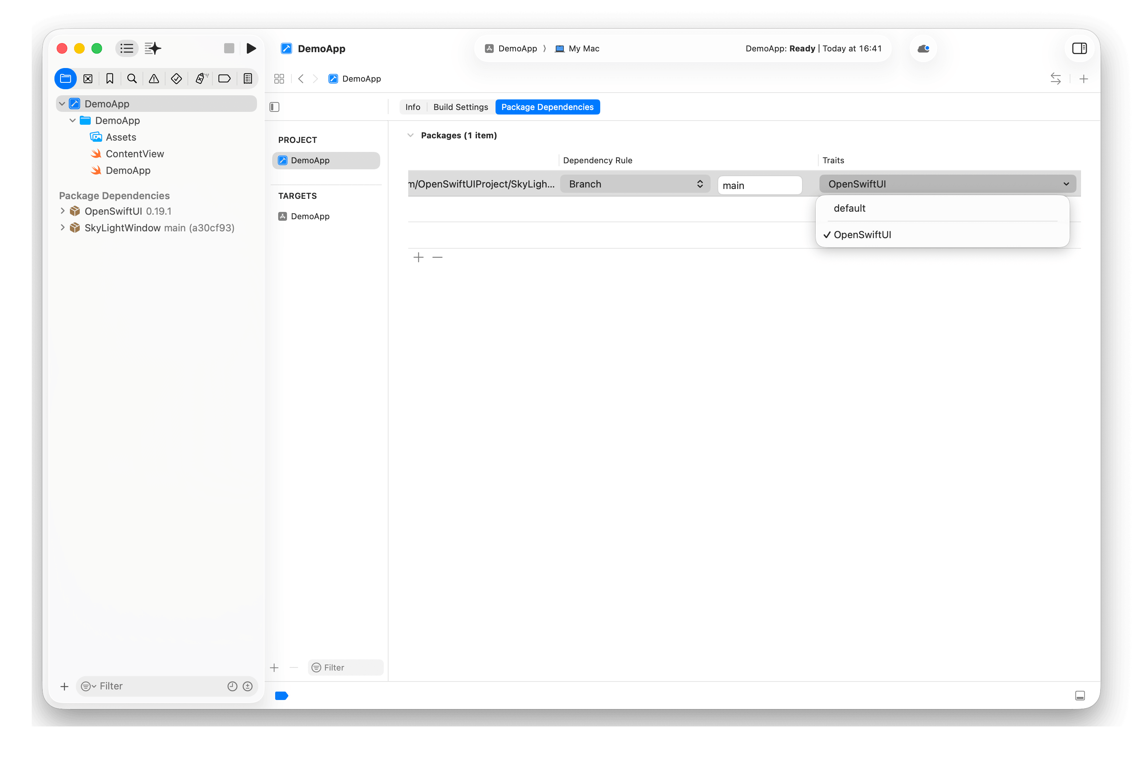Open the Find navigator magnifier icon
Viewport: 1143px width, 765px height.
(x=132, y=79)
